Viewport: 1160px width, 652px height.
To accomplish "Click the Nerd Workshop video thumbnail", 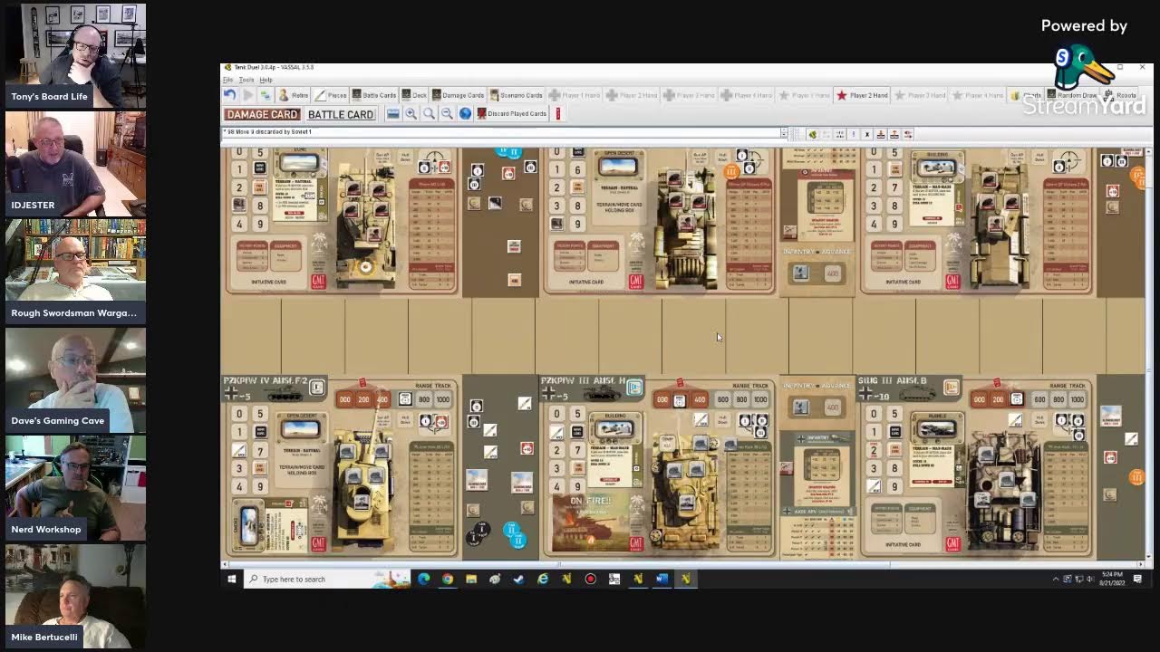I will 75,487.
